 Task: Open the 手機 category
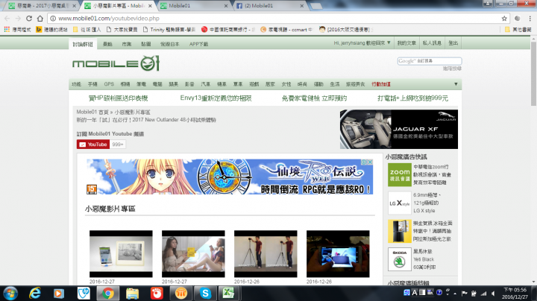point(92,84)
